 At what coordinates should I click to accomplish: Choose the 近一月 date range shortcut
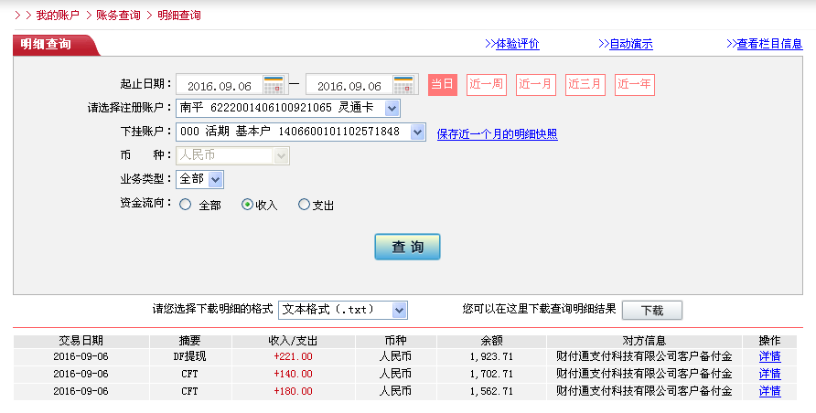(535, 85)
